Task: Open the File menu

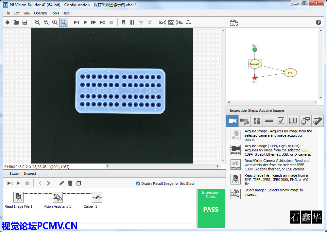Action: (7, 13)
